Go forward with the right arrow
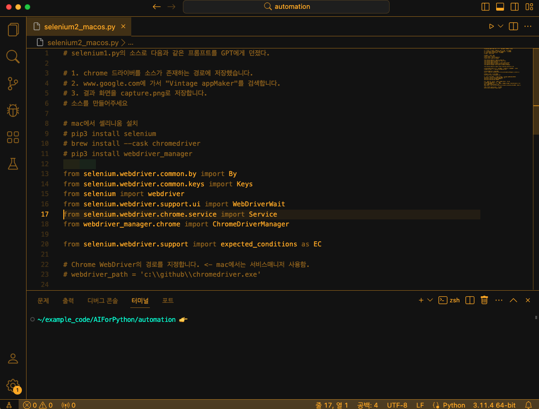The width and height of the screenshot is (539, 409). click(x=171, y=7)
